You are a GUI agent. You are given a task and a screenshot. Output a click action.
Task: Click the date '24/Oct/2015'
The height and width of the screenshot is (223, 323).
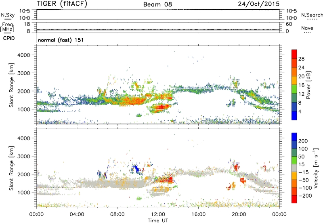click(259, 4)
